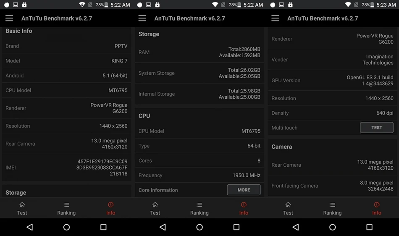The width and height of the screenshot is (399, 236).
Task: Tap Android back button in left screen
Action: 30,227
